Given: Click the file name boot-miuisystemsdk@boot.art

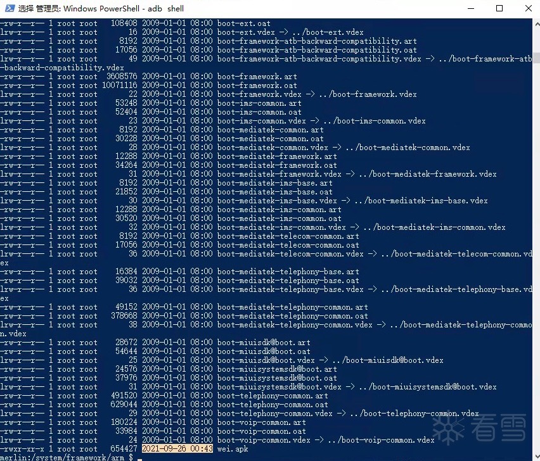Looking at the screenshot, I should coord(277,369).
